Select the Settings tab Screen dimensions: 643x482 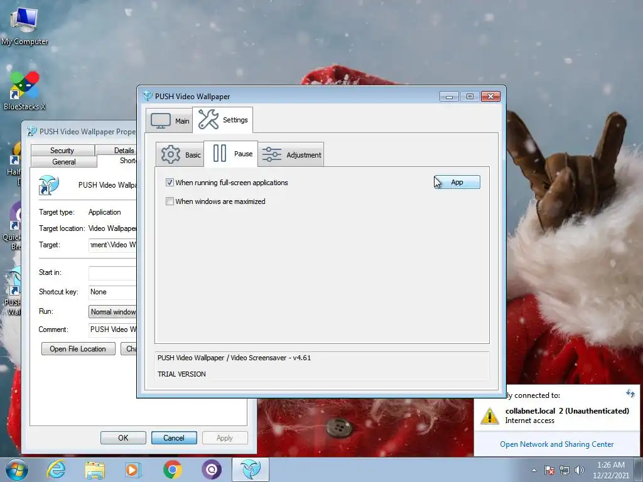tap(223, 120)
